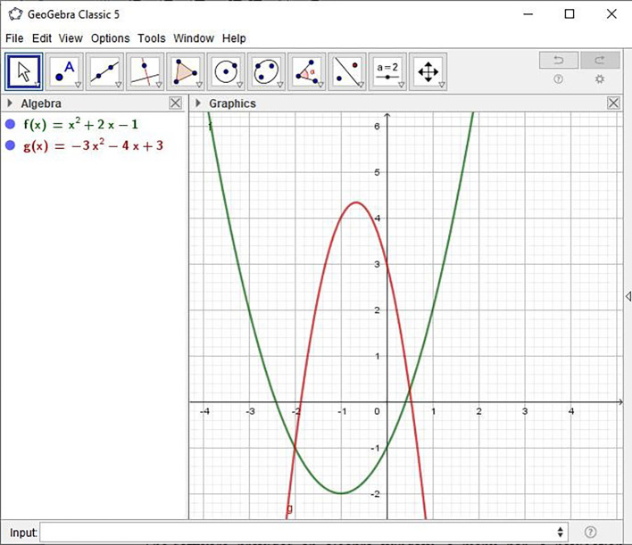This screenshot has width=632, height=545.
Task: Open the Input bar symbol stepper arrows
Action: [x=561, y=533]
